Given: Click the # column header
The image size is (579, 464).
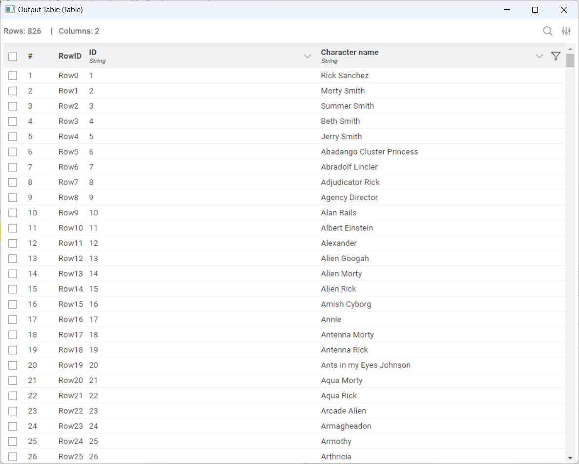Looking at the screenshot, I should point(30,56).
